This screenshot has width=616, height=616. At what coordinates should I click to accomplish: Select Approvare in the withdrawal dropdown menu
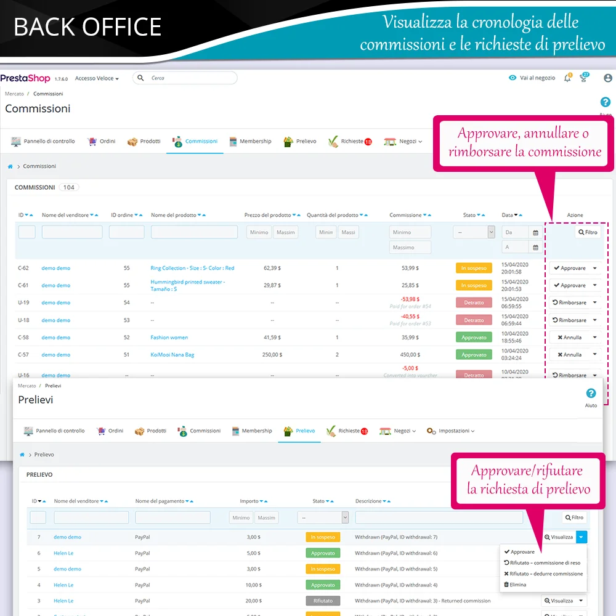[522, 552]
